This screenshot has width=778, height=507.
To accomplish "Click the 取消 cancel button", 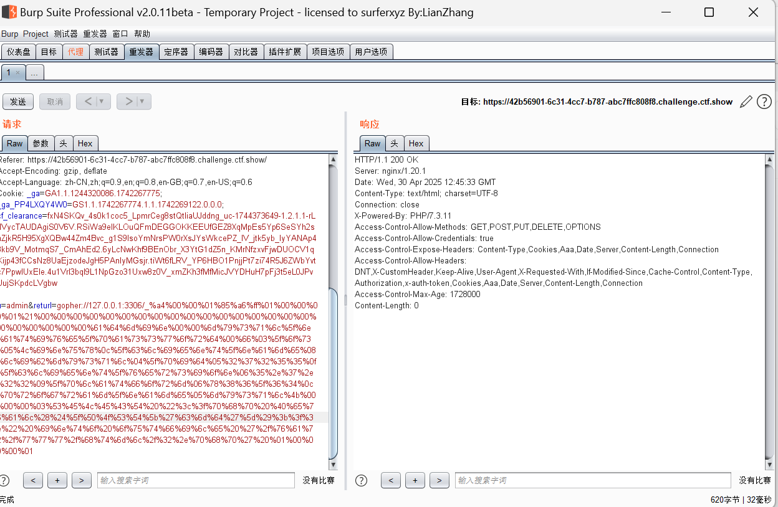I will coord(55,102).
